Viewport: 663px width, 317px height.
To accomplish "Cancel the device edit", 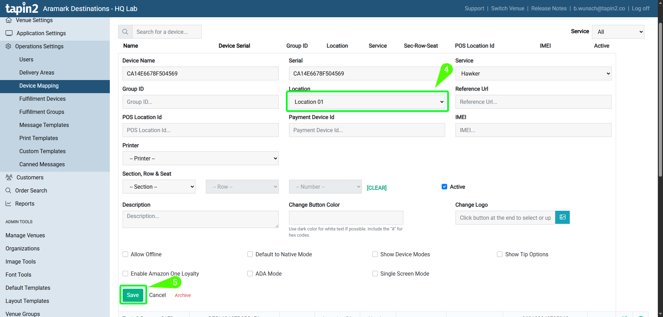I will 157,295.
